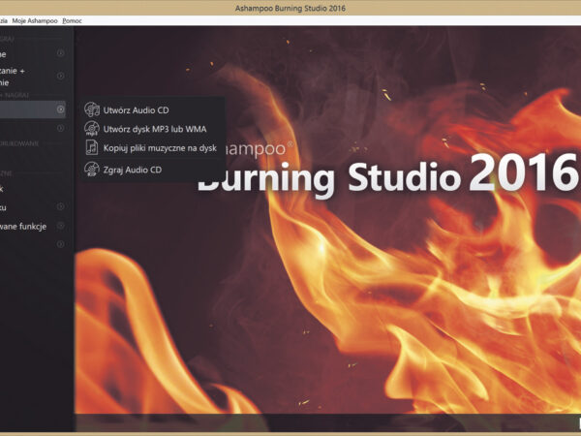Open the Moje Ashampoo menu
The width and height of the screenshot is (581, 436).
35,20
